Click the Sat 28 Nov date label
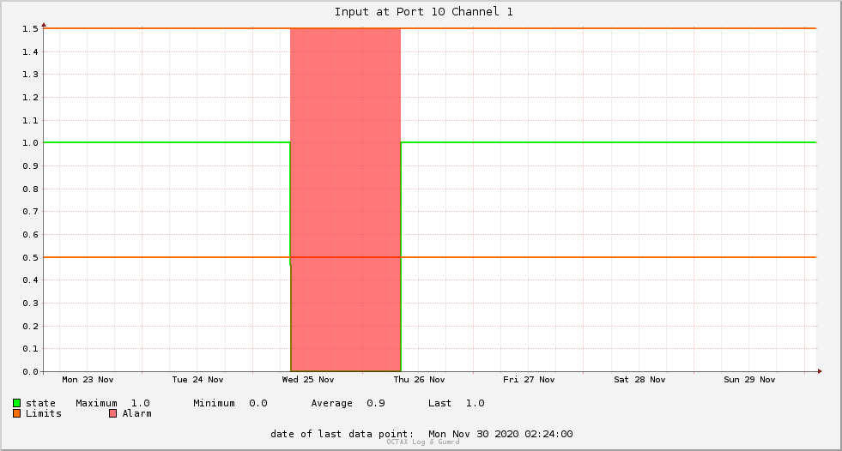Screen dimensions: 842x451 (x=639, y=380)
